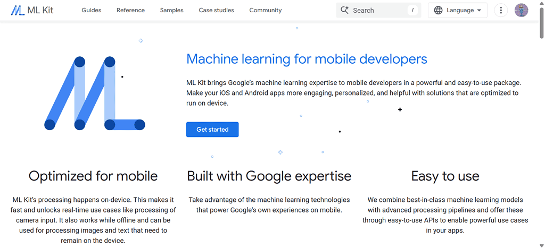Open the Samples tab
545x248 pixels.
(172, 11)
